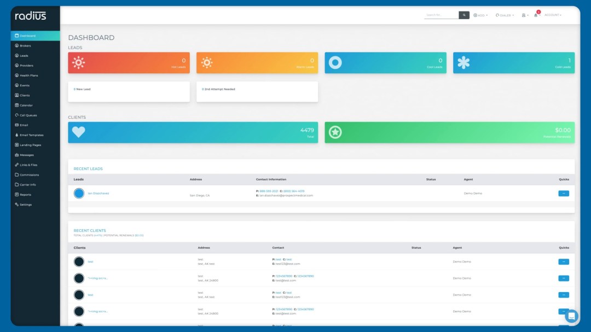Click the Hot Leads sun icon
The height and width of the screenshot is (332, 591).
tap(78, 62)
